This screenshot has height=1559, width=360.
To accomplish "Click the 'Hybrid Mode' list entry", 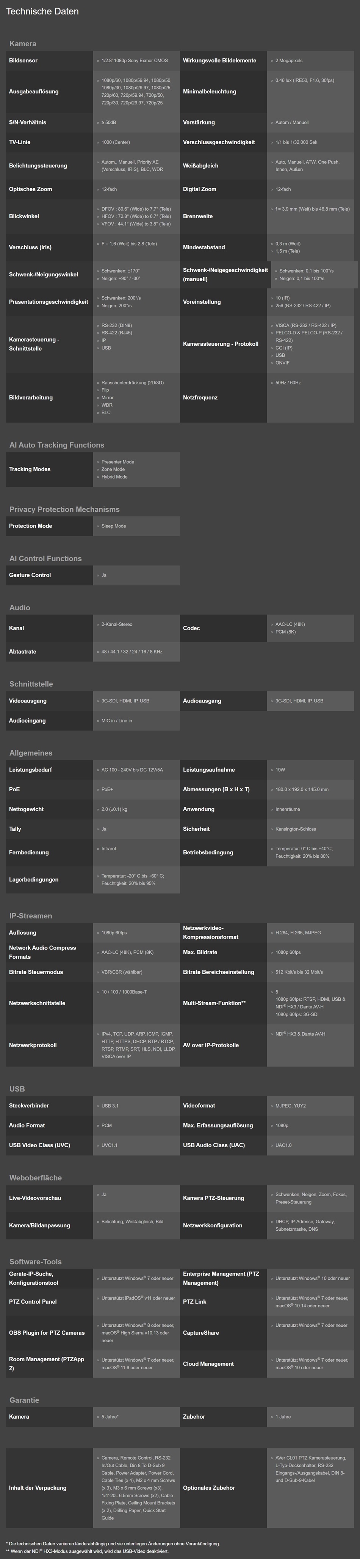I will [114, 477].
